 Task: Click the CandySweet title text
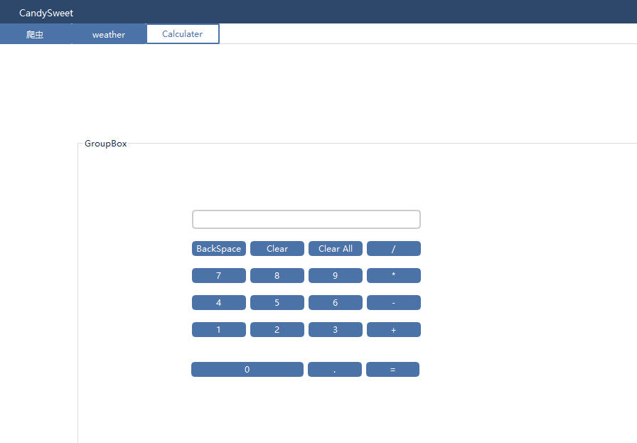coord(46,13)
